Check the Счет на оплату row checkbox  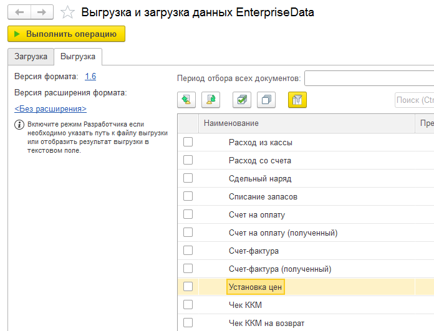click(188, 214)
